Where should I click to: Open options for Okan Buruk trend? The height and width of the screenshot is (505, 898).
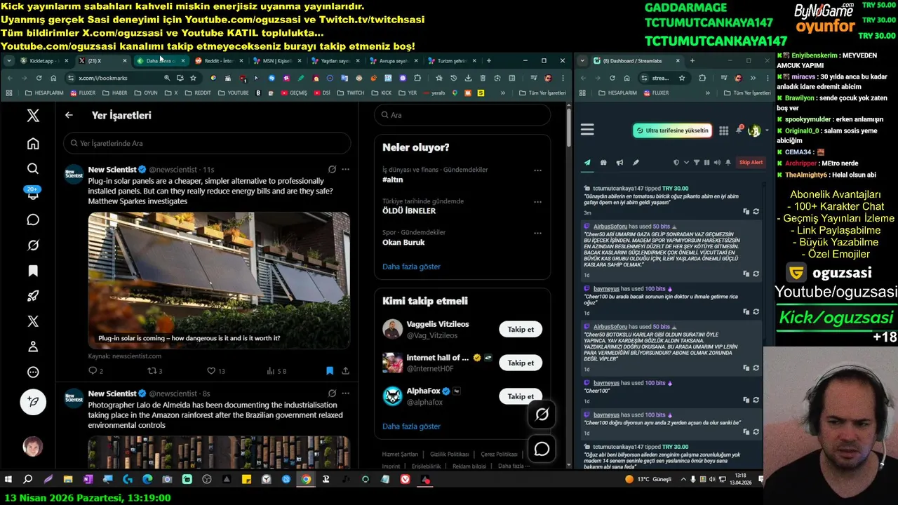tap(537, 233)
